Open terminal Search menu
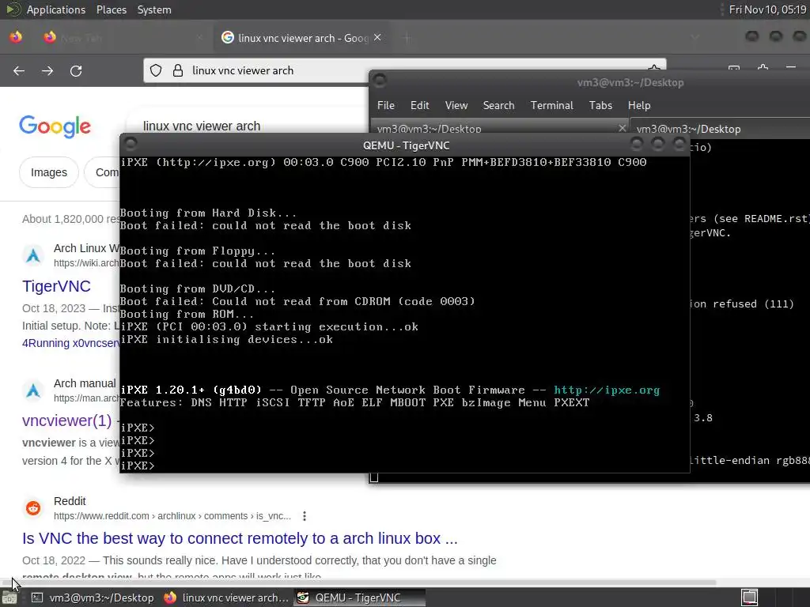The width and height of the screenshot is (810, 607). pos(498,105)
